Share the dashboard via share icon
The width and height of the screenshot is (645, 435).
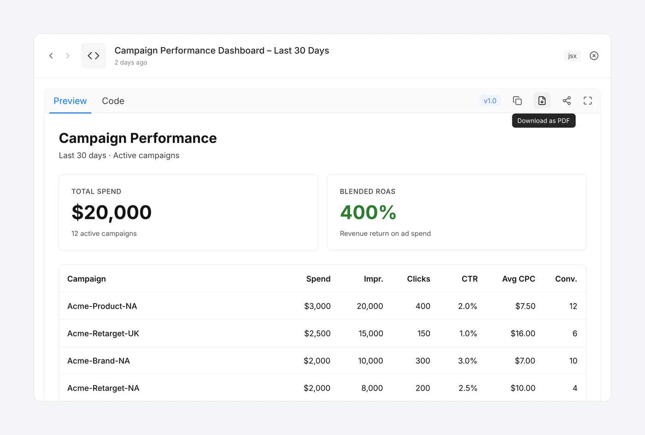(567, 100)
